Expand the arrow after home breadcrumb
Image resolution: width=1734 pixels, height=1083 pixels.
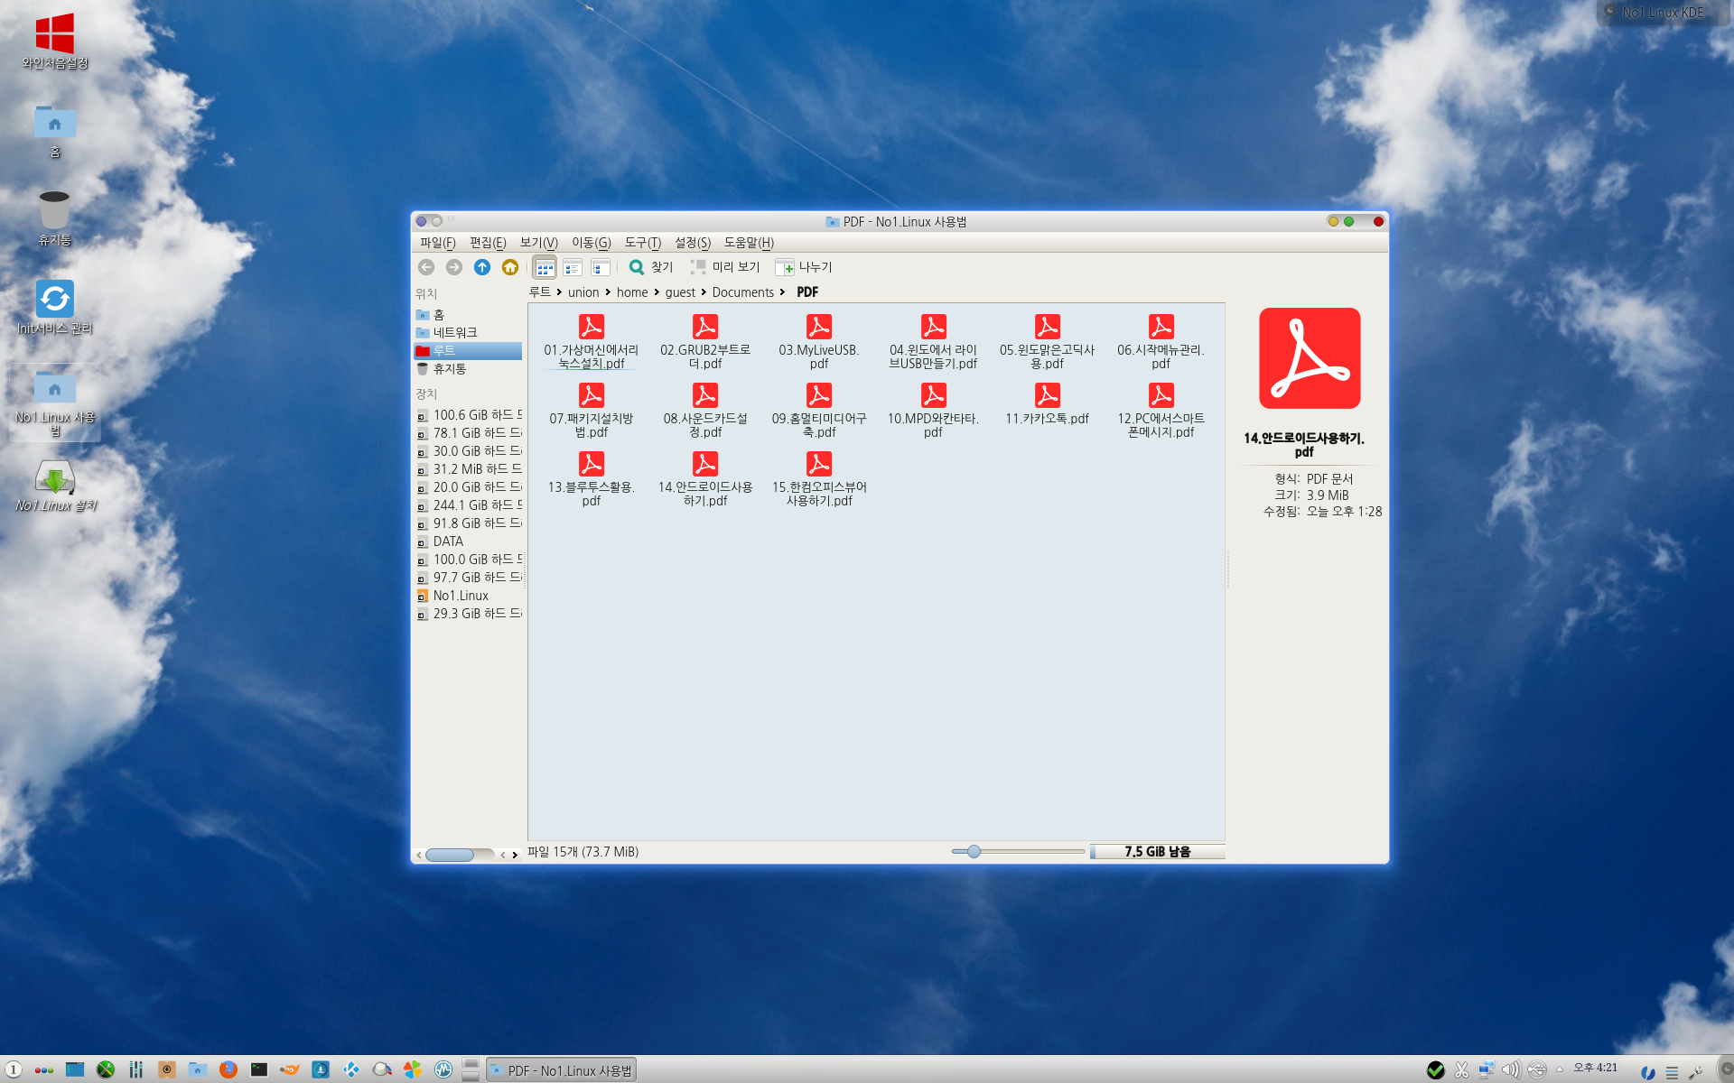tap(657, 292)
